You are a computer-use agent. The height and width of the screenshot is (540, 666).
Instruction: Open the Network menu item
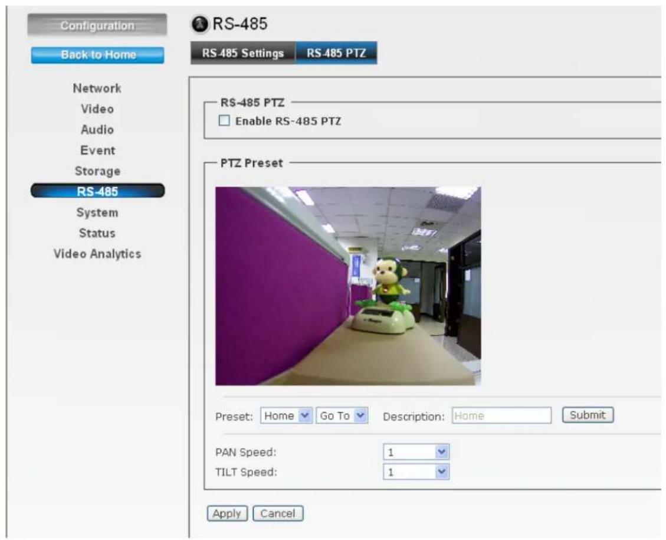[97, 89]
